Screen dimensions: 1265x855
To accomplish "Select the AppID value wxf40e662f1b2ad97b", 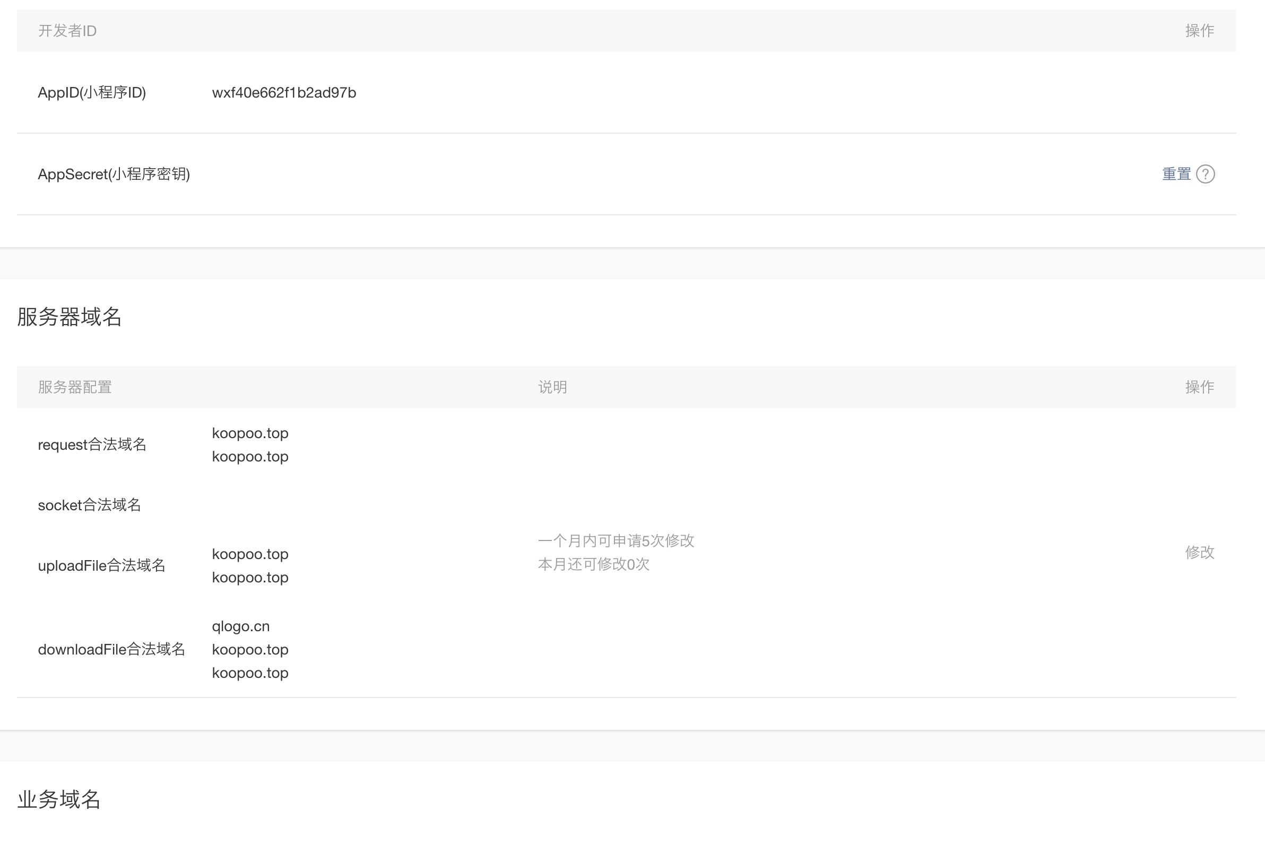I will [283, 93].
